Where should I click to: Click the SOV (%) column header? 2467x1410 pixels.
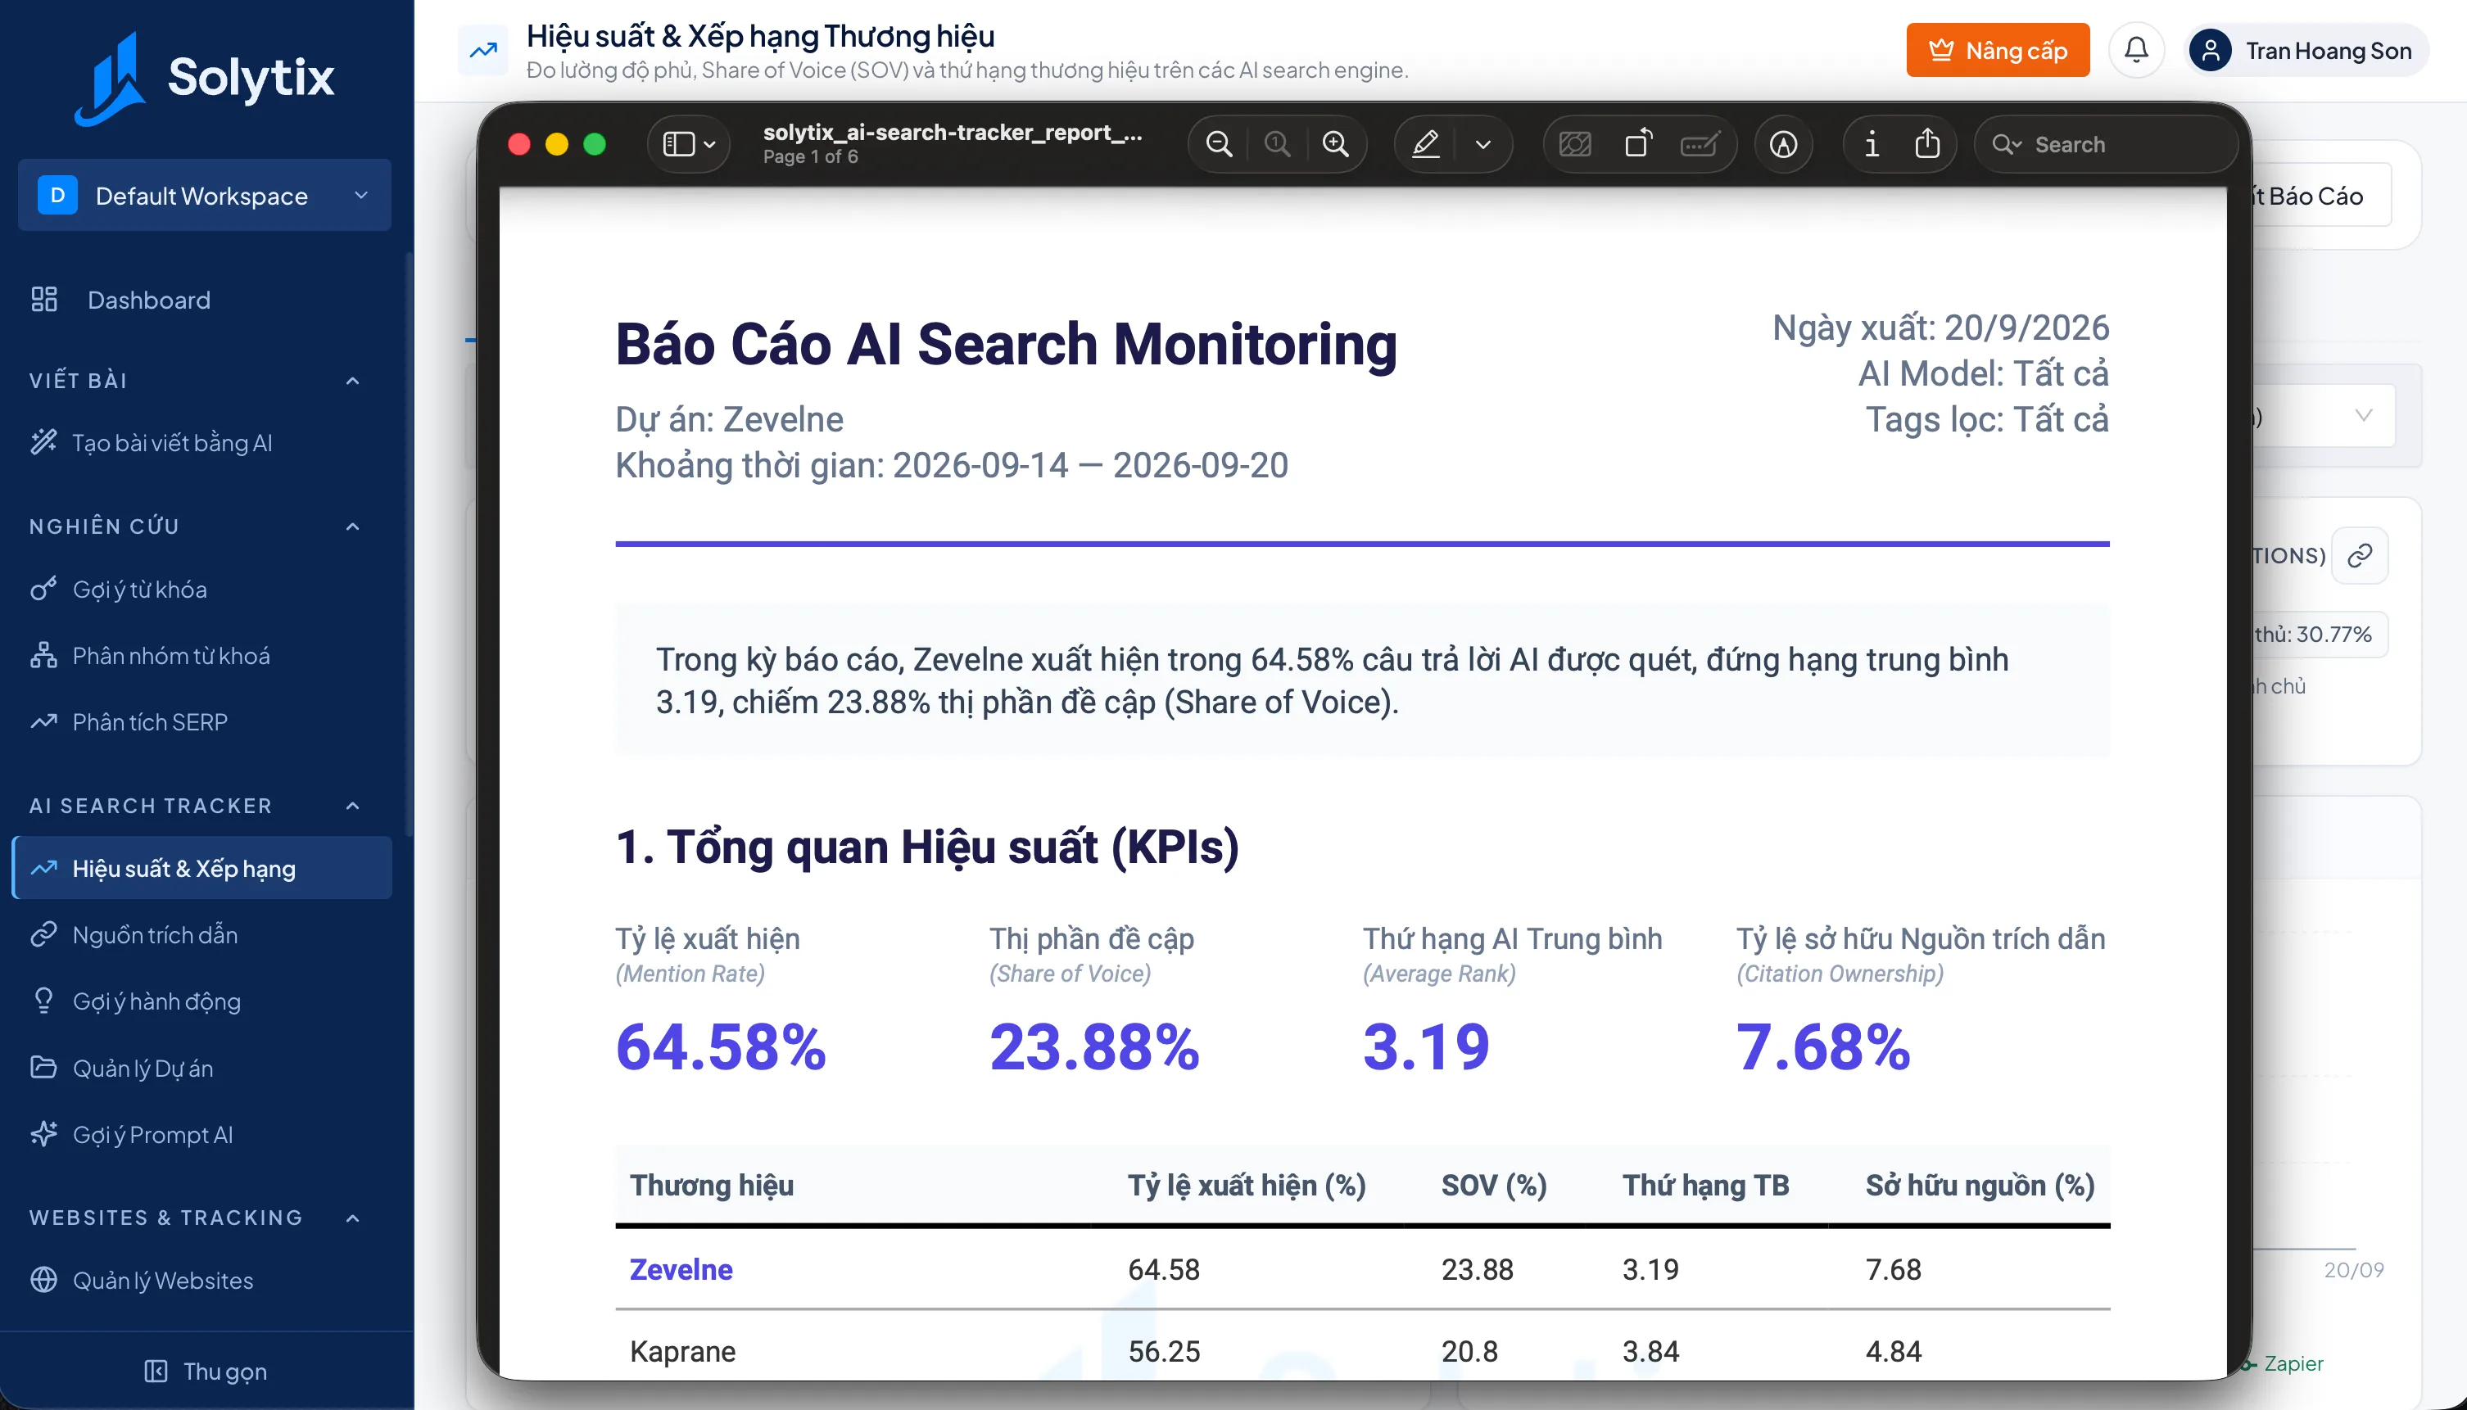(x=1494, y=1186)
